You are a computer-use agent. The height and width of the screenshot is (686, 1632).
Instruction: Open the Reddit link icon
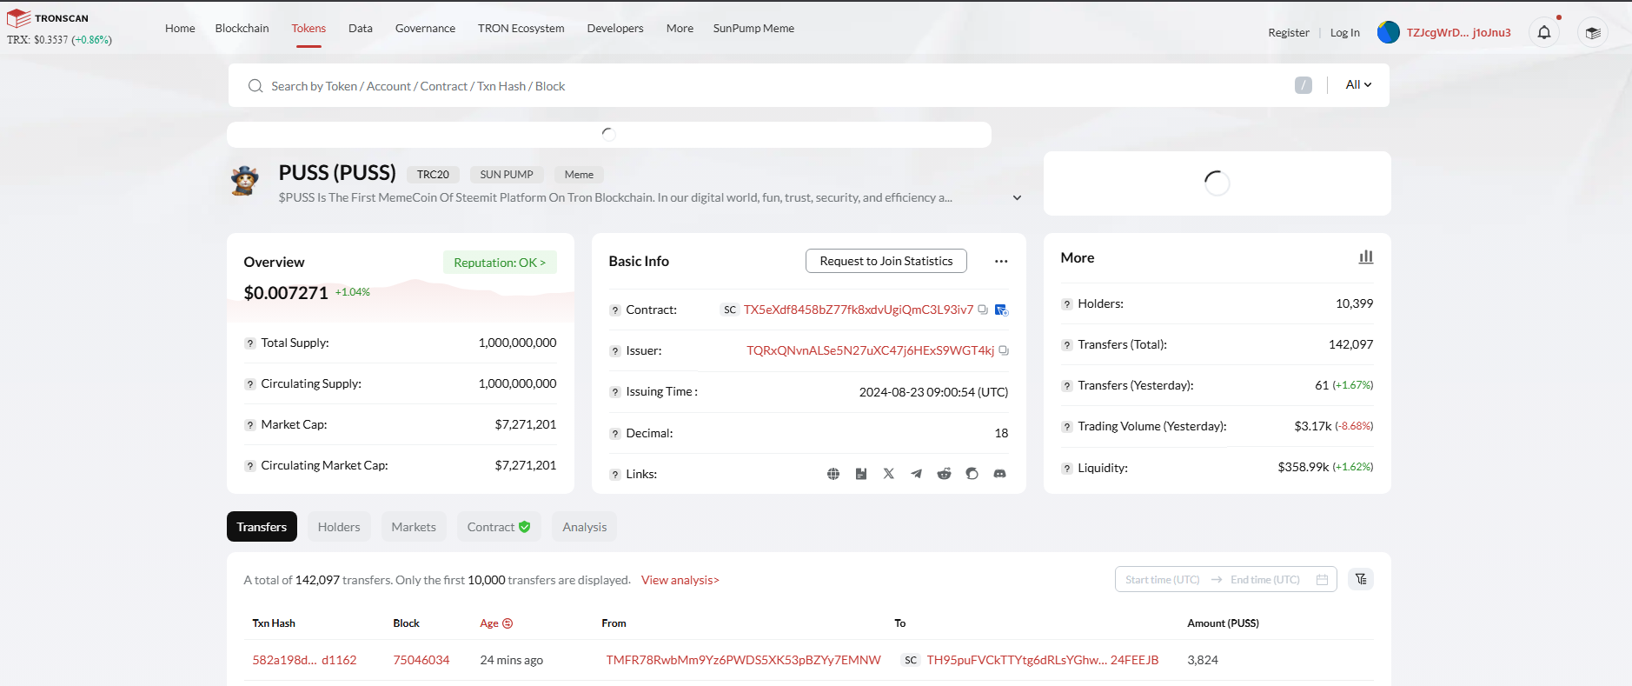click(945, 474)
